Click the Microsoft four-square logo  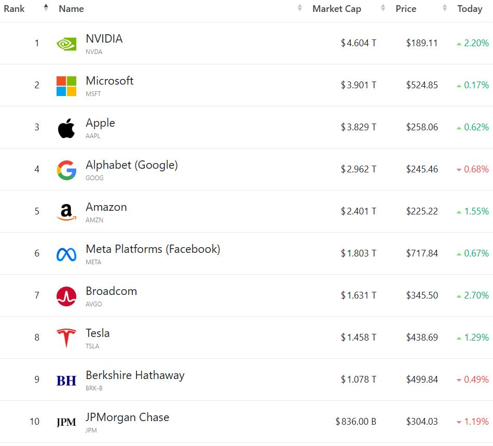click(x=66, y=86)
